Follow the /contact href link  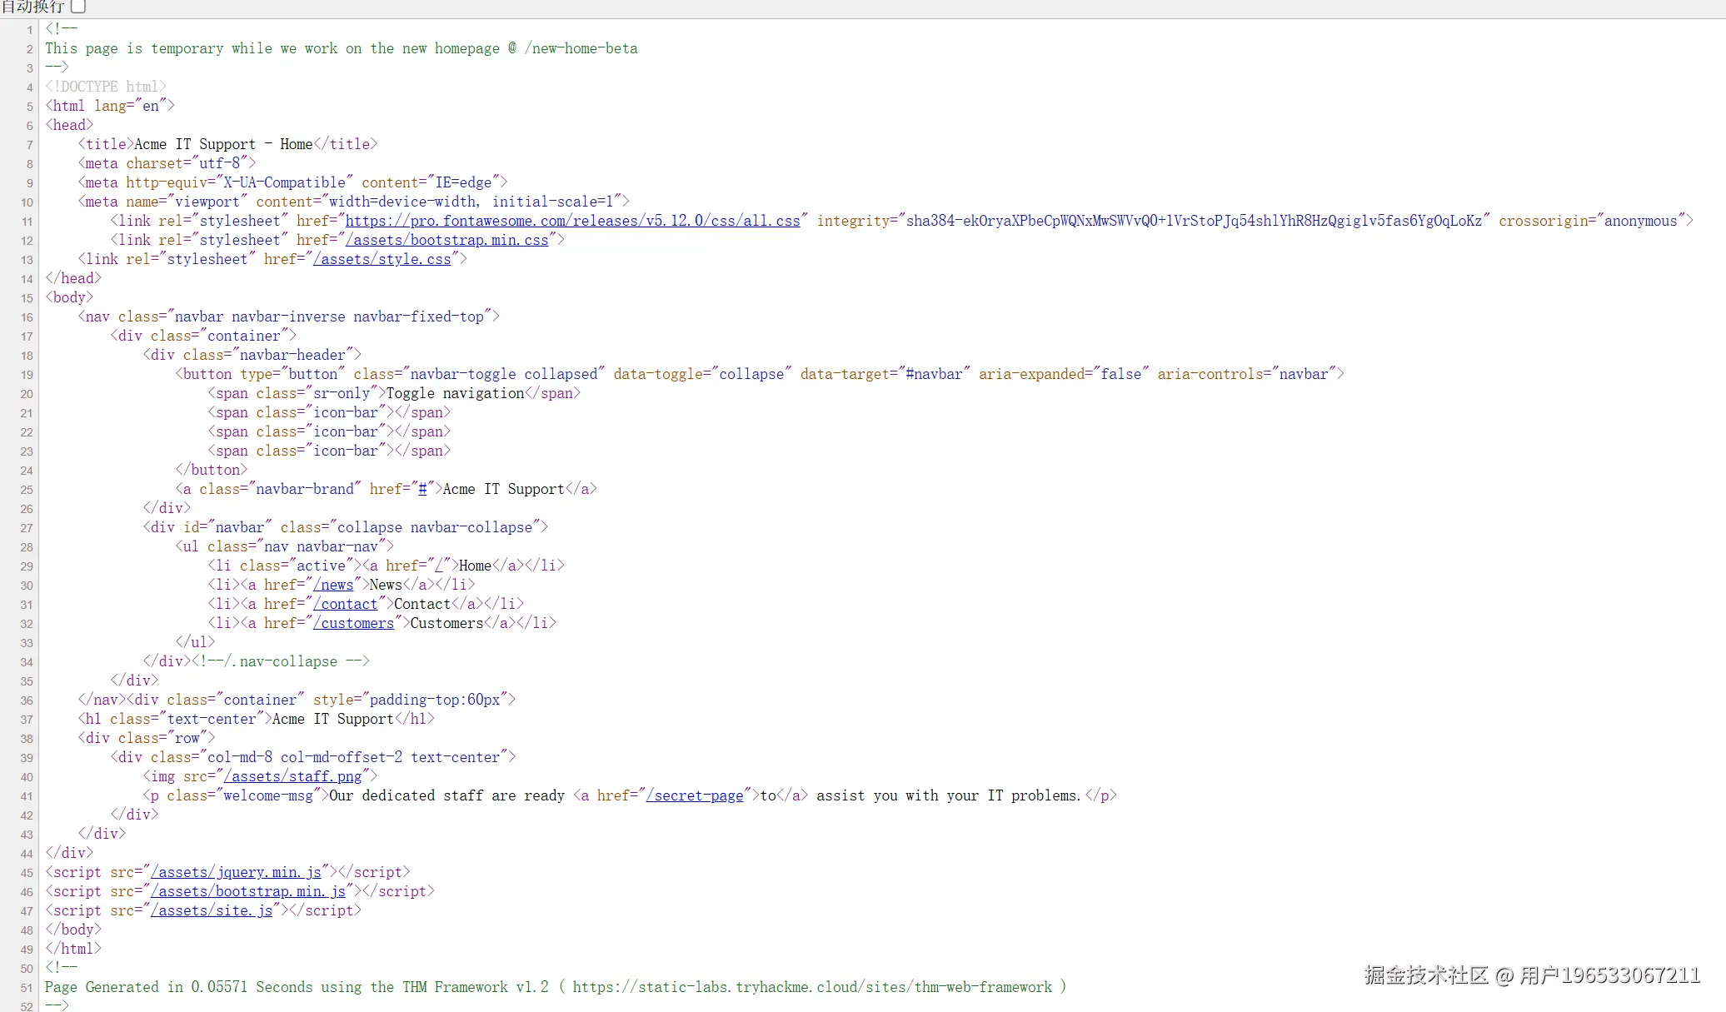(x=346, y=604)
